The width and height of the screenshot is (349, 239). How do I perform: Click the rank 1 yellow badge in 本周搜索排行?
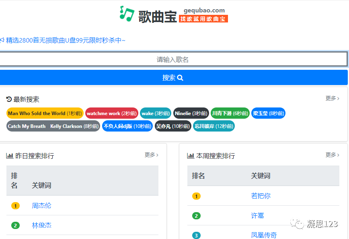coord(196,196)
